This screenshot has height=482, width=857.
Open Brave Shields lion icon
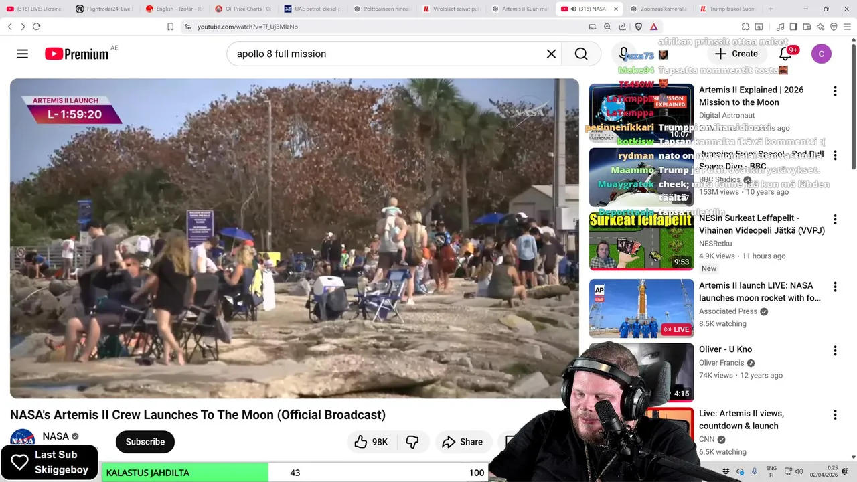point(638,27)
